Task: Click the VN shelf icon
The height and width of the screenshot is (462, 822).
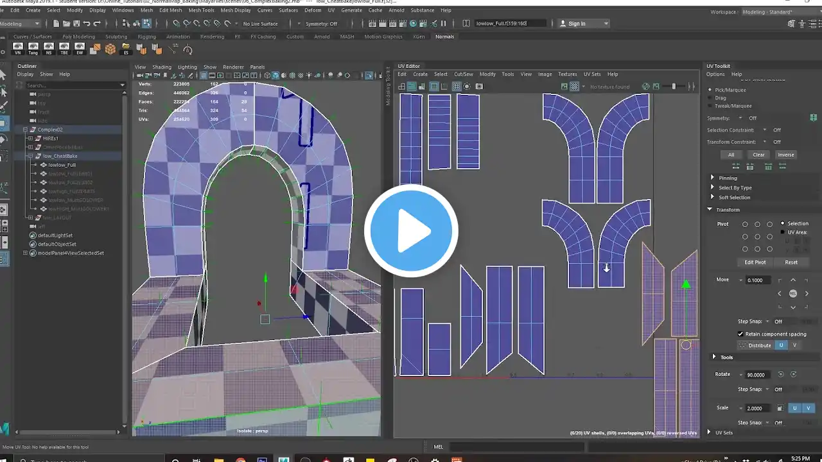Action: pyautogui.click(x=17, y=48)
